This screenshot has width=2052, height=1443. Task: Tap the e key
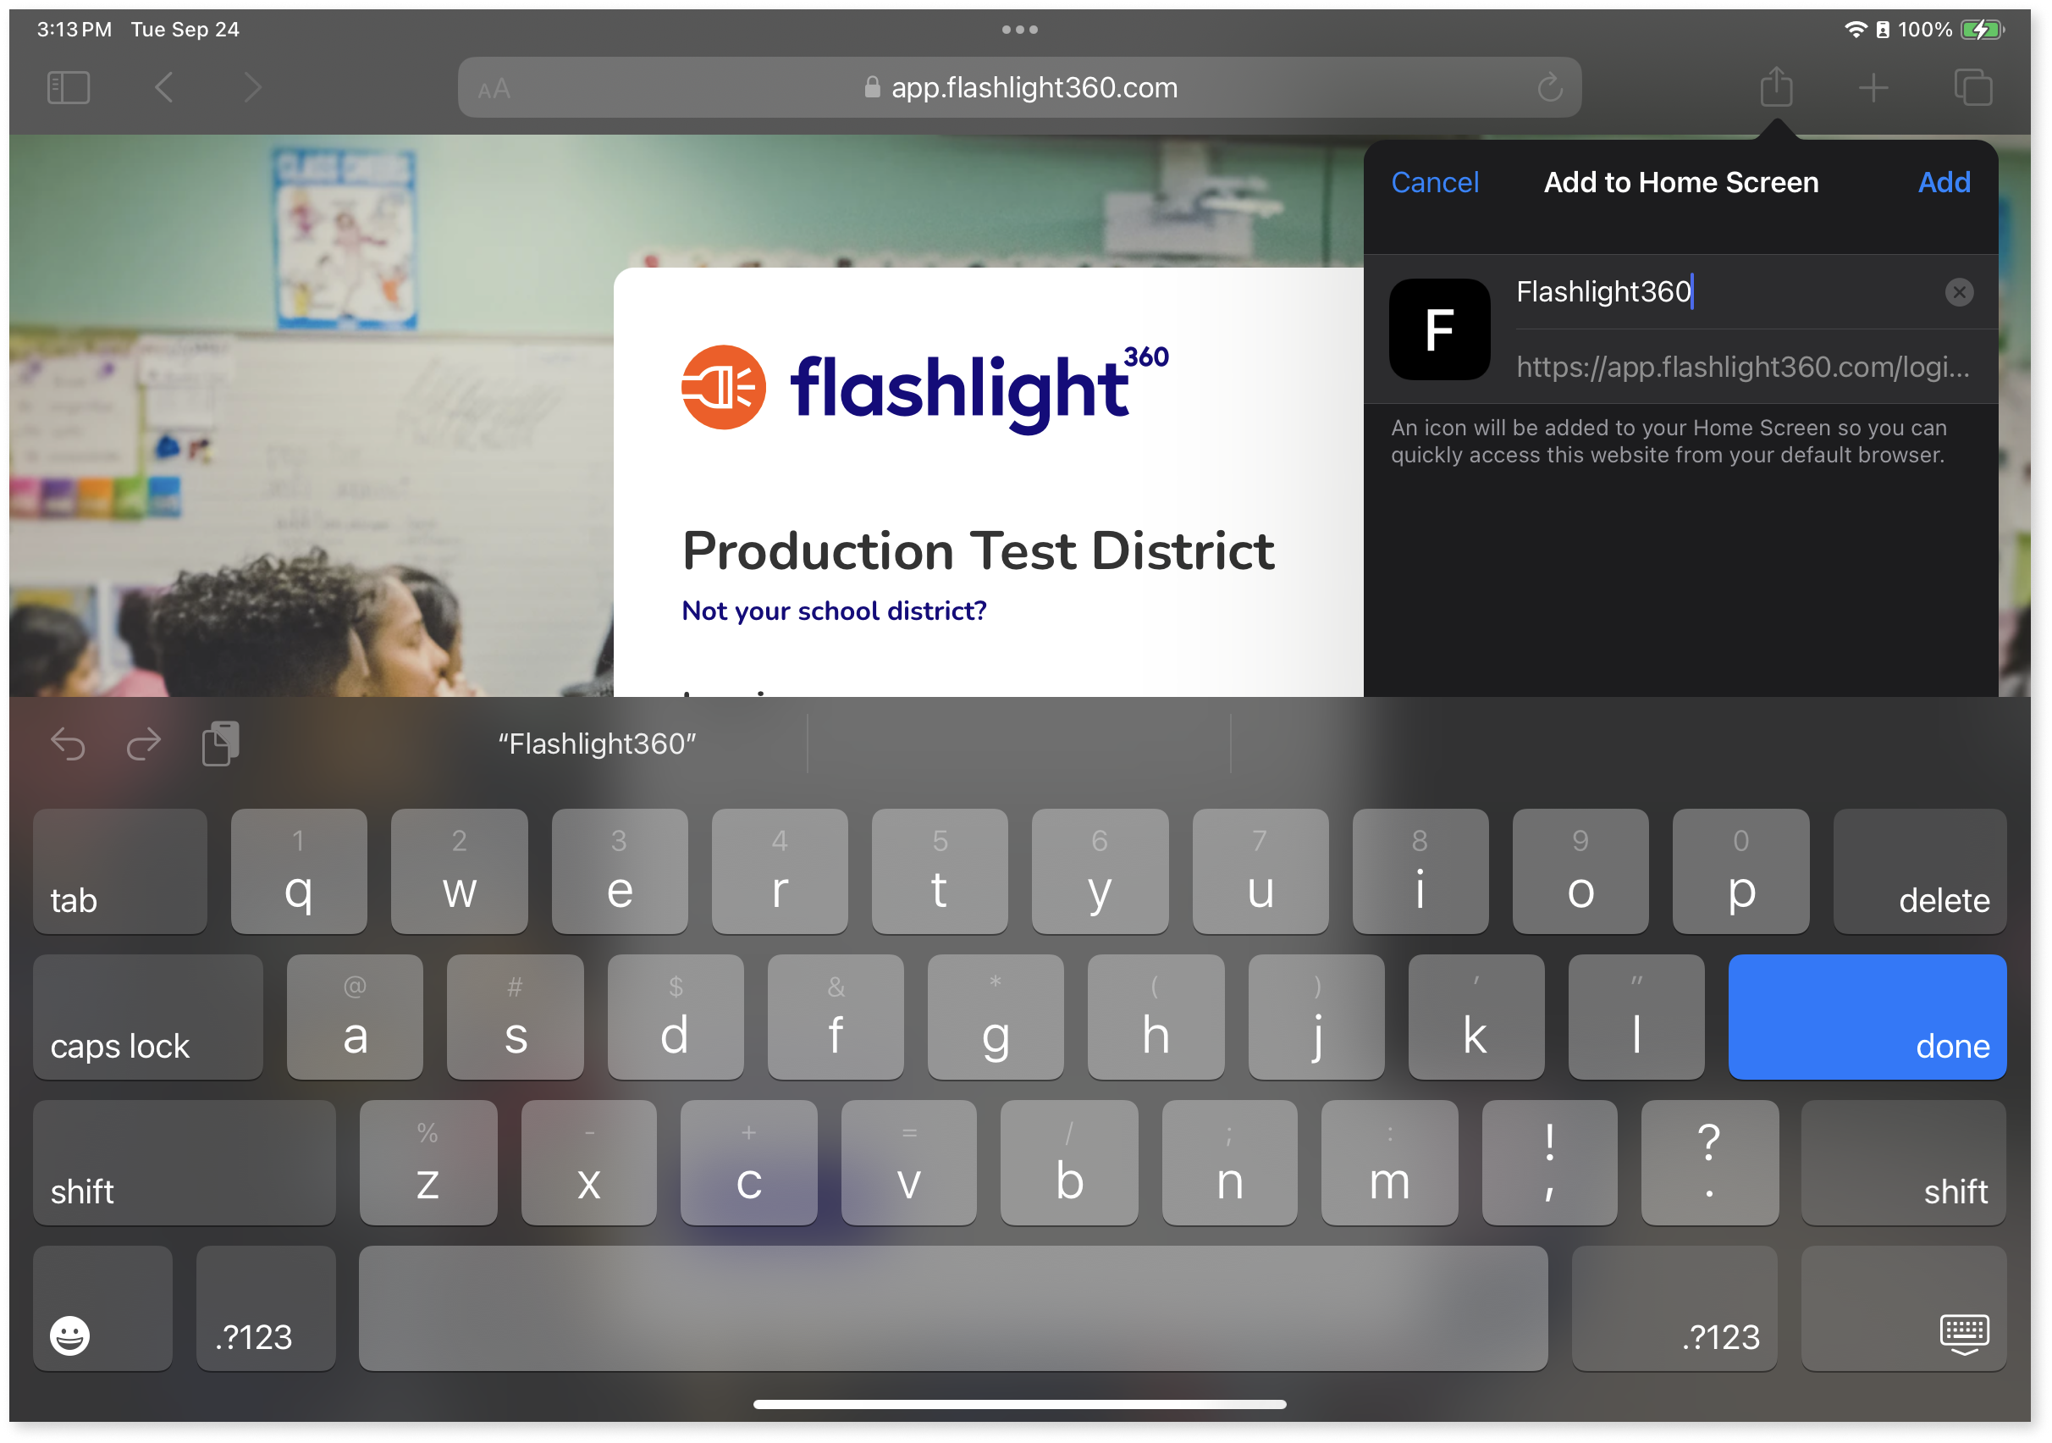tap(621, 871)
